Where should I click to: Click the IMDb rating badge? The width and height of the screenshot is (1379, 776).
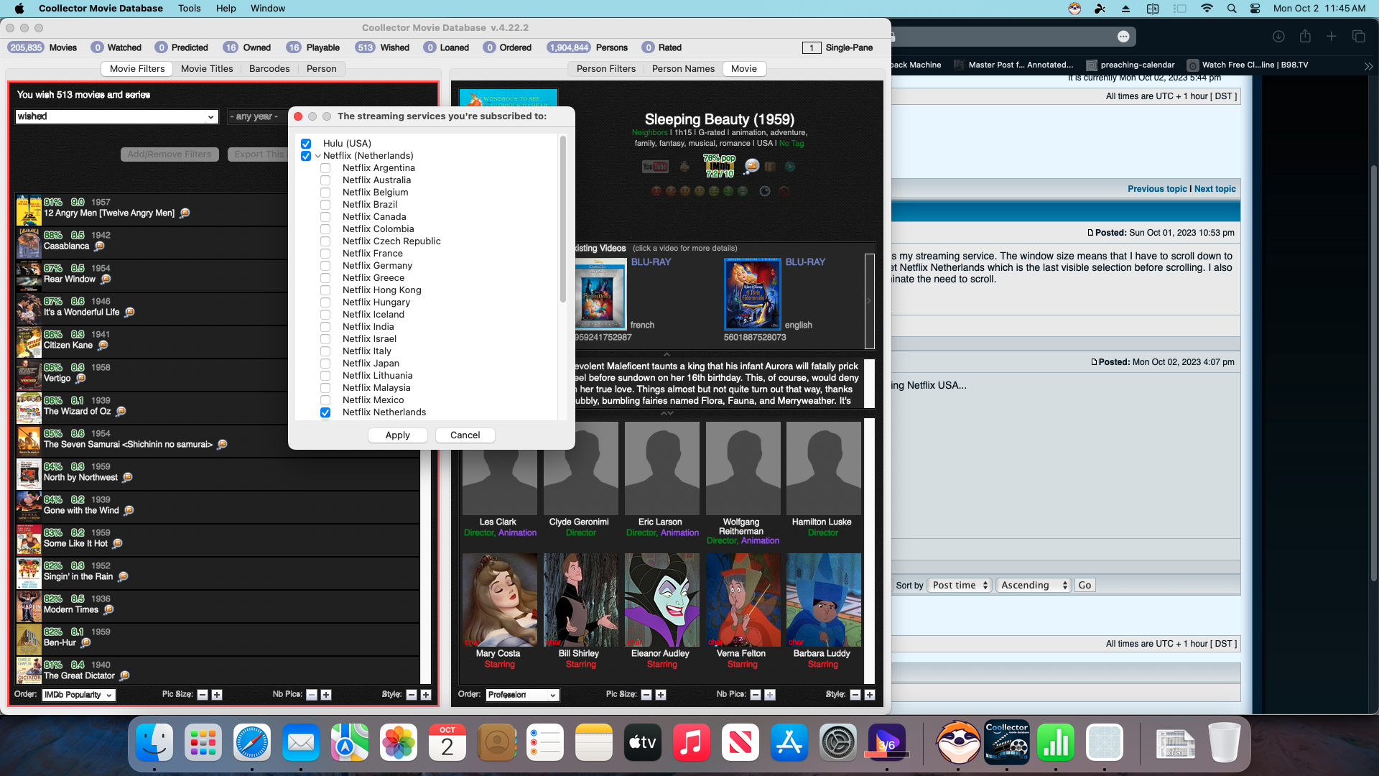[720, 166]
